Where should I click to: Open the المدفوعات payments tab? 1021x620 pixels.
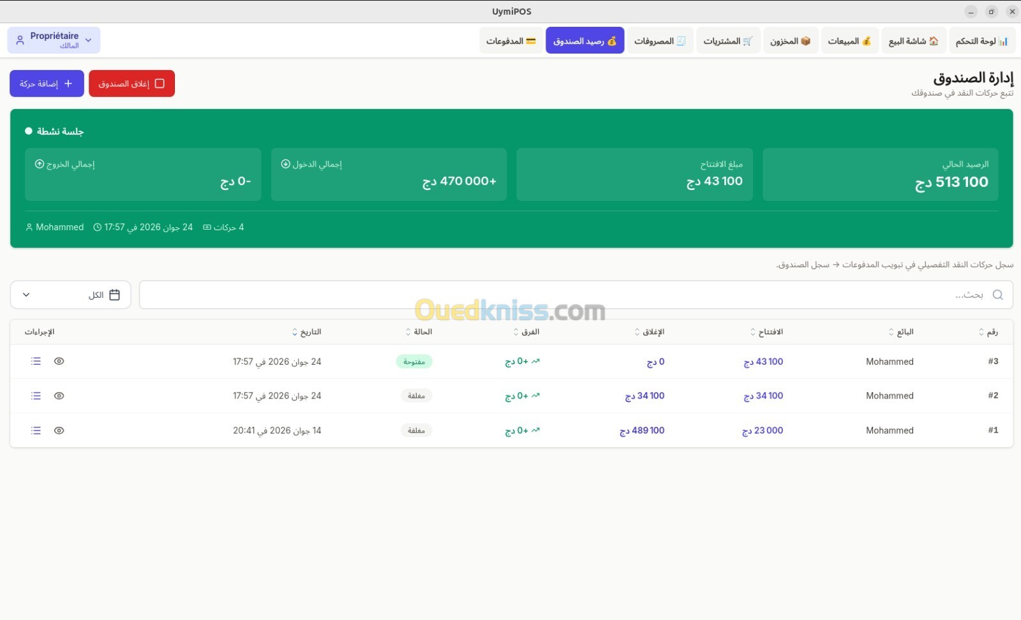tap(511, 41)
